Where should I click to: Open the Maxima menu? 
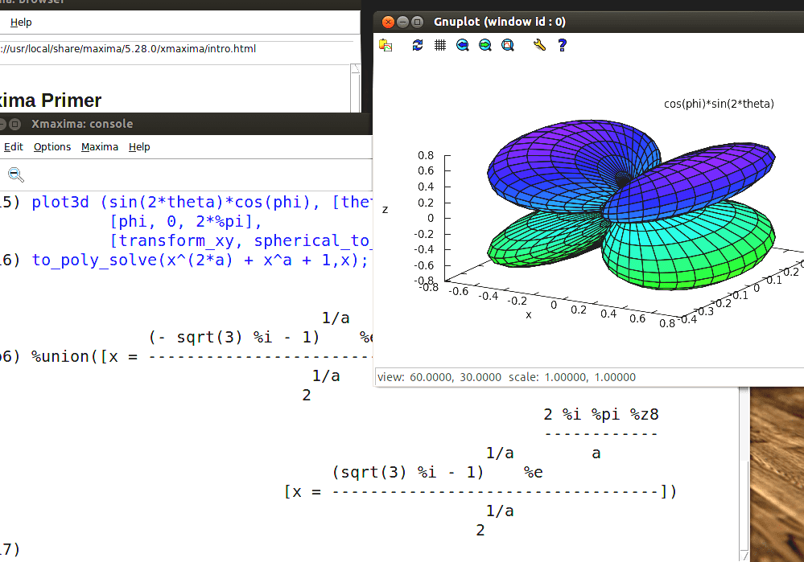pyautogui.click(x=100, y=146)
